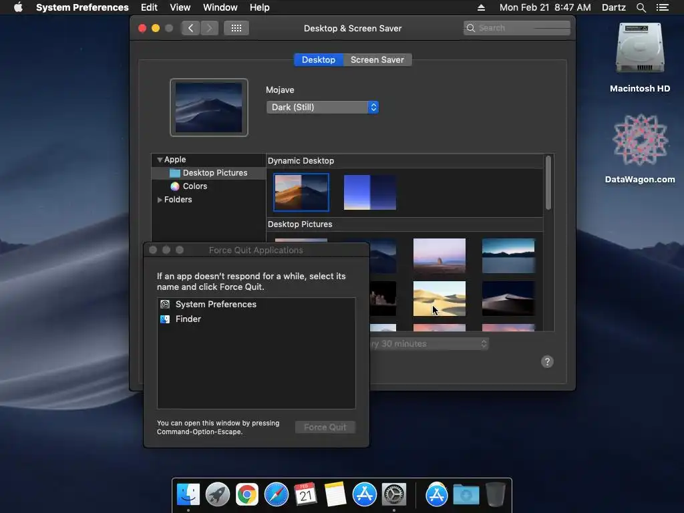The width and height of the screenshot is (684, 513).
Task: Select Finder in Force Quit list
Action: pyautogui.click(x=256, y=319)
